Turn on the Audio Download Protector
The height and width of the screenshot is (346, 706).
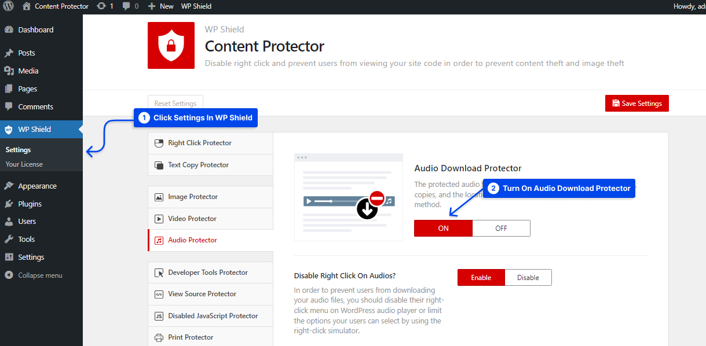pyautogui.click(x=443, y=228)
